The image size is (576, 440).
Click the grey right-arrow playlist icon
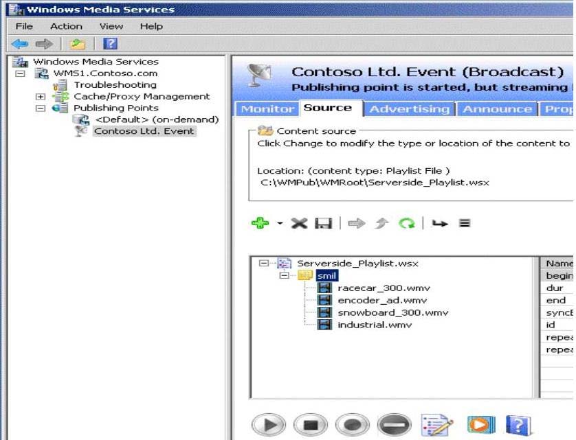[356, 223]
